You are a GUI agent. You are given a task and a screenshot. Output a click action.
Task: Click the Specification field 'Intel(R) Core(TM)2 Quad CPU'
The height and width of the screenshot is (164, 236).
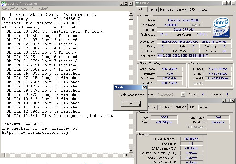[x=194, y=42]
